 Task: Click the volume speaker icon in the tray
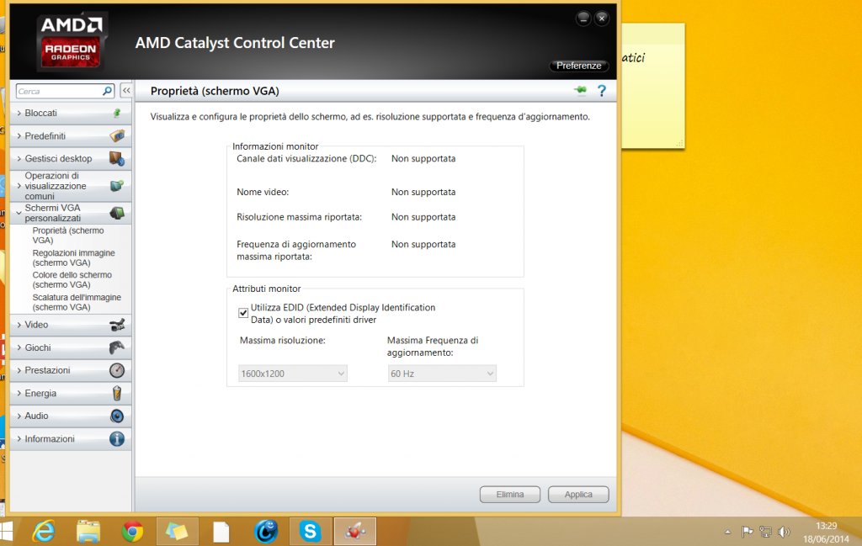784,532
